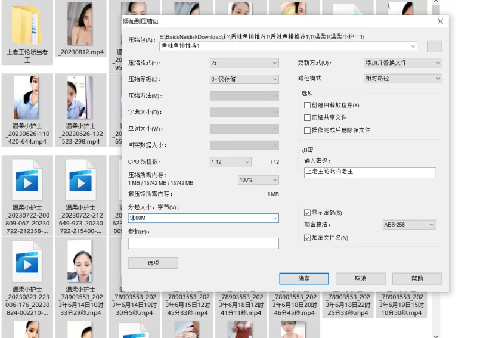Click the 帮助 button
This screenshot has height=338, width=477.
coord(417,278)
